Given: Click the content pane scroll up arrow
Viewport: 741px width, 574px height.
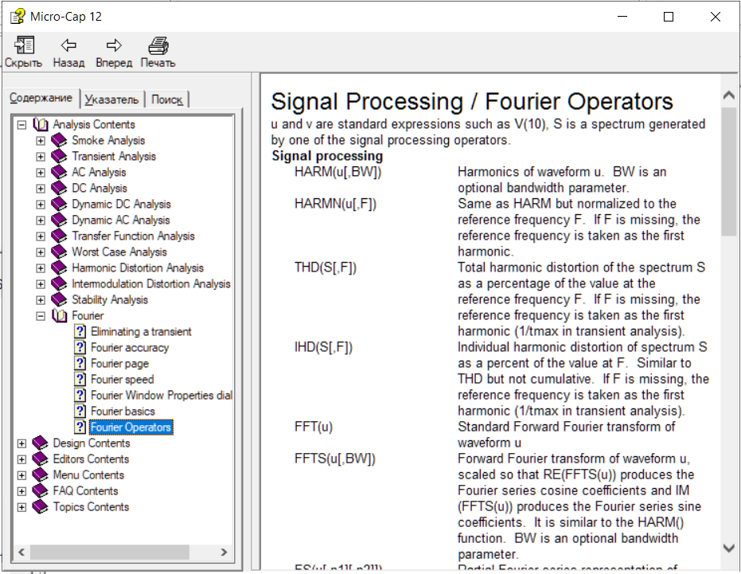Looking at the screenshot, I should point(729,95).
